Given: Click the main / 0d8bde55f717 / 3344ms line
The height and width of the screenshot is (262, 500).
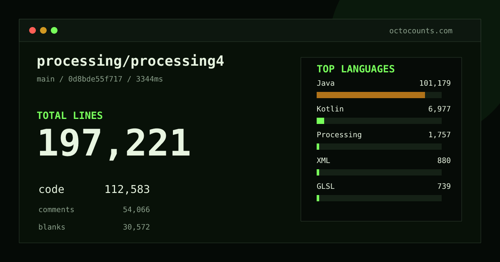Looking at the screenshot, I should click(x=100, y=79).
